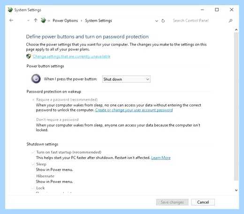Screen dimensions: 244x214
Task: Close the System Settings window
Action: (232, 10)
